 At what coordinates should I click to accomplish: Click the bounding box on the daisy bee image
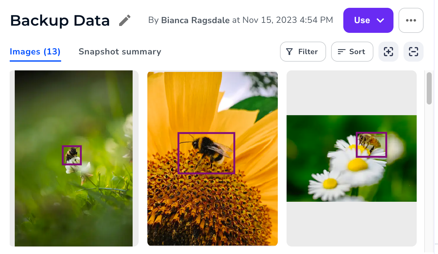372,145
